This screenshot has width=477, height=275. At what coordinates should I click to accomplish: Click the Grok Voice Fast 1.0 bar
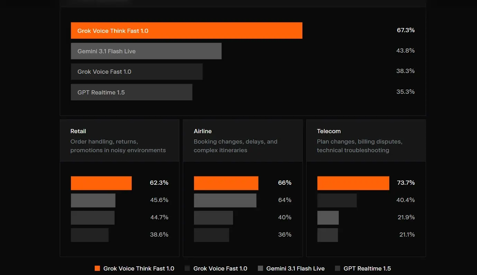click(137, 72)
